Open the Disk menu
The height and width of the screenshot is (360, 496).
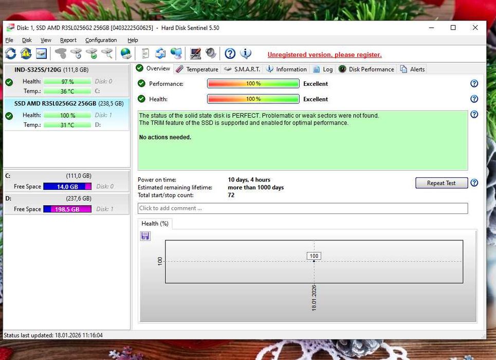tap(27, 40)
